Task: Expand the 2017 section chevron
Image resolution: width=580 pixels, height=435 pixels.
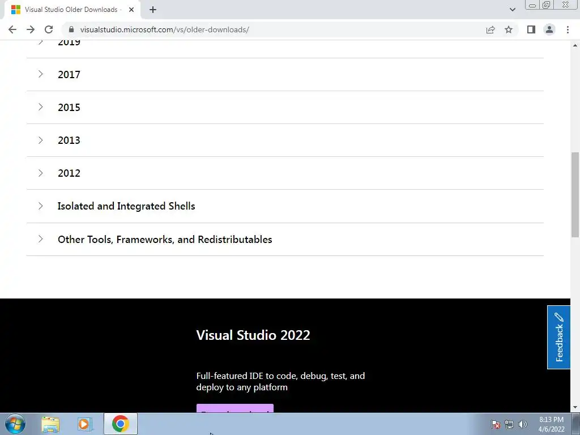Action: 40,74
